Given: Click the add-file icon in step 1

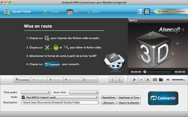Looking at the screenshot, I should coord(47,38).
